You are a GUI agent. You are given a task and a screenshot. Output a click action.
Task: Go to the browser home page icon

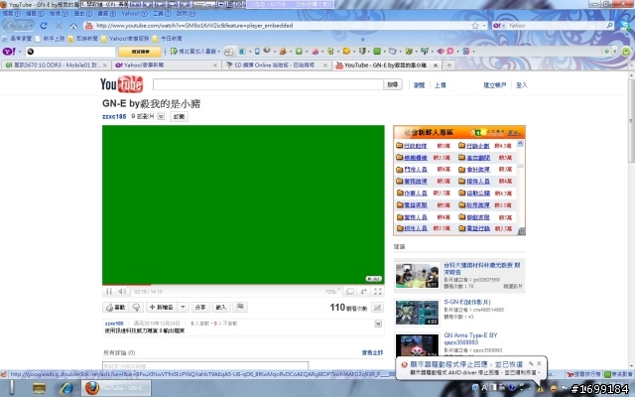coord(73,26)
